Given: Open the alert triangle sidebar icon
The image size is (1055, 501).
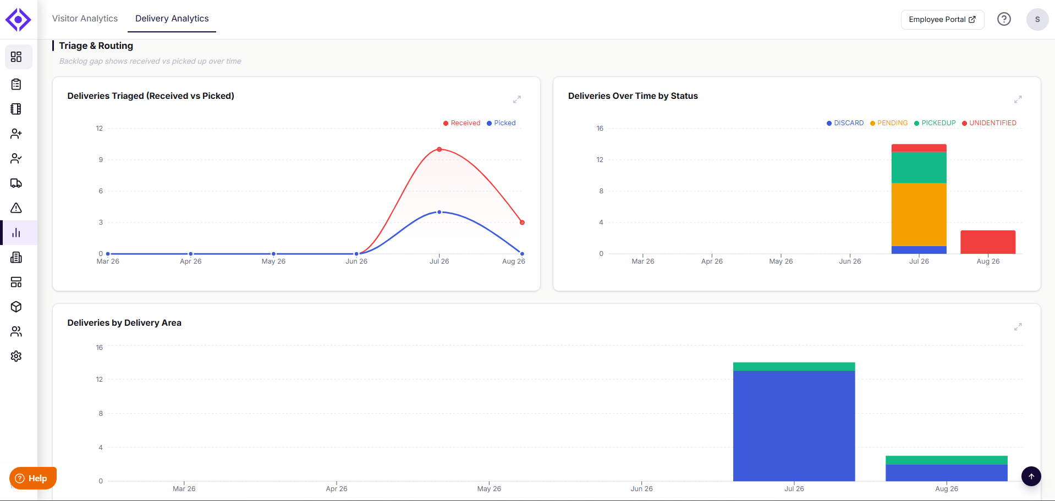Looking at the screenshot, I should pos(16,208).
